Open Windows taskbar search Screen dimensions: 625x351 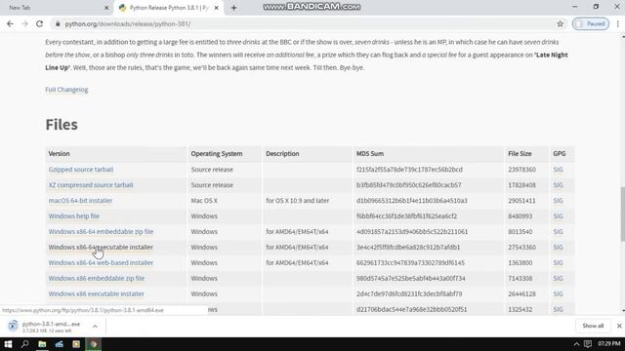click(x=25, y=344)
